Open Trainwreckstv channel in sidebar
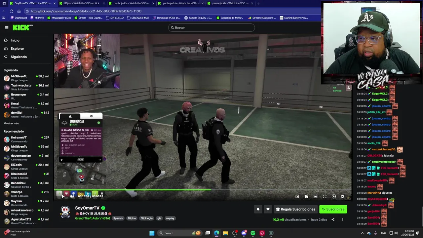The image size is (423, 238). pyautogui.click(x=26, y=87)
